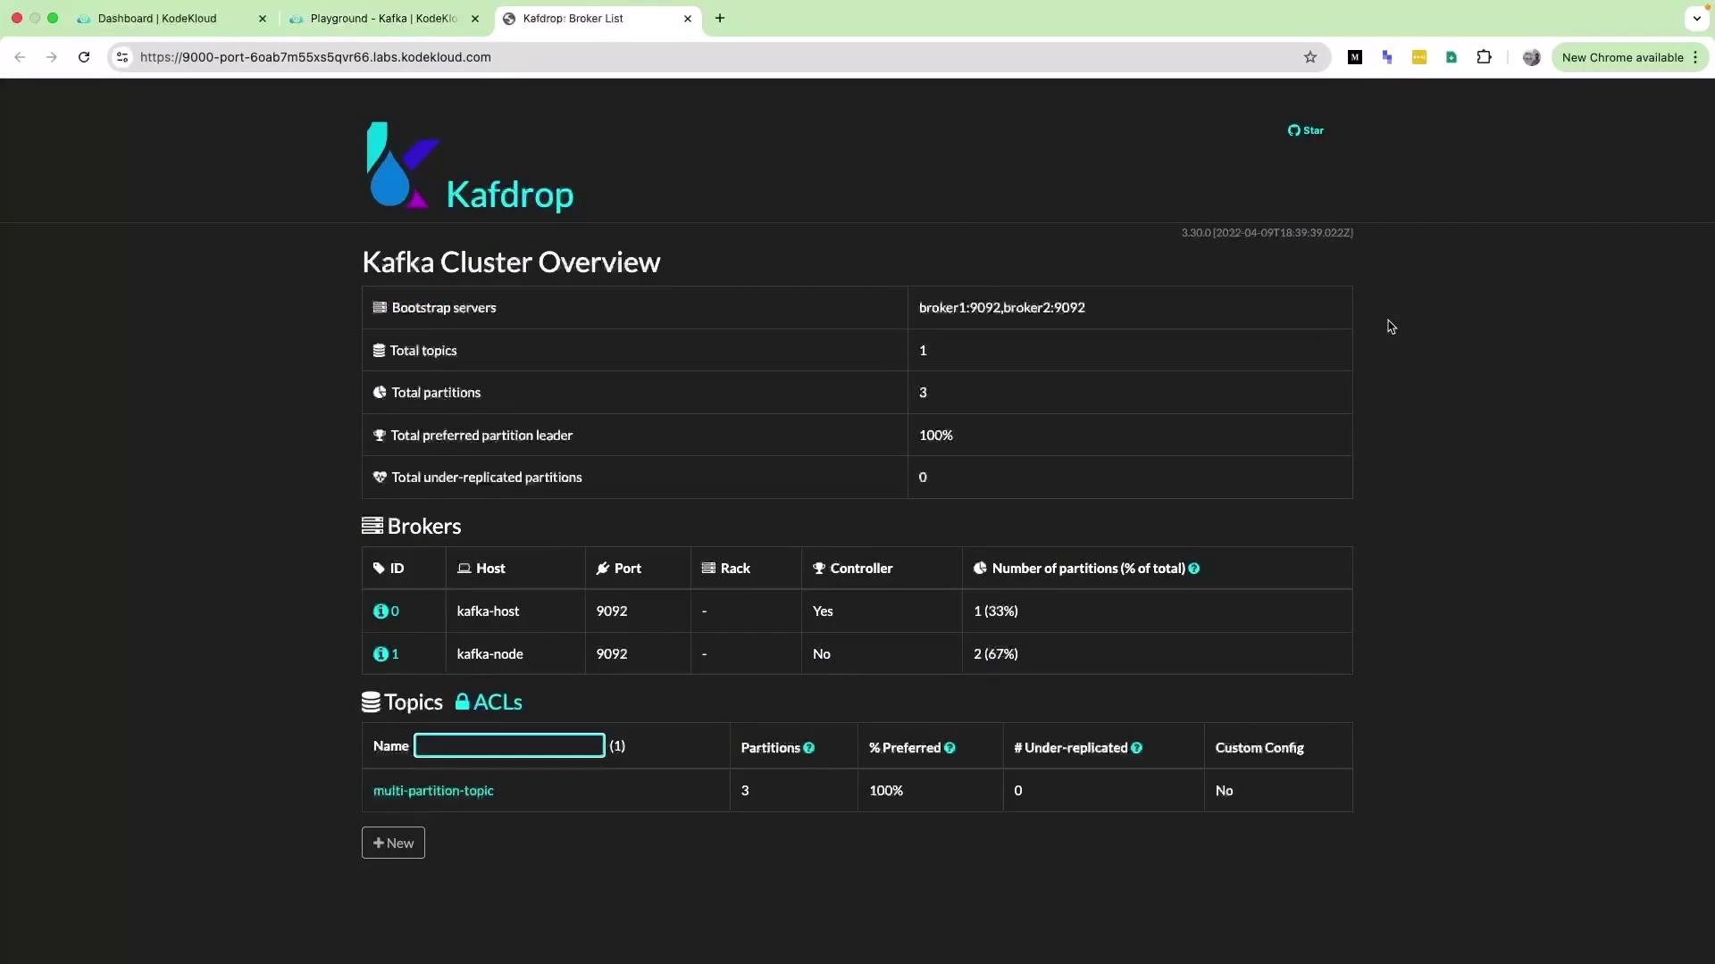Viewport: 1715px width, 964px height.
Task: Open info icon for broker 0
Action: [381, 611]
